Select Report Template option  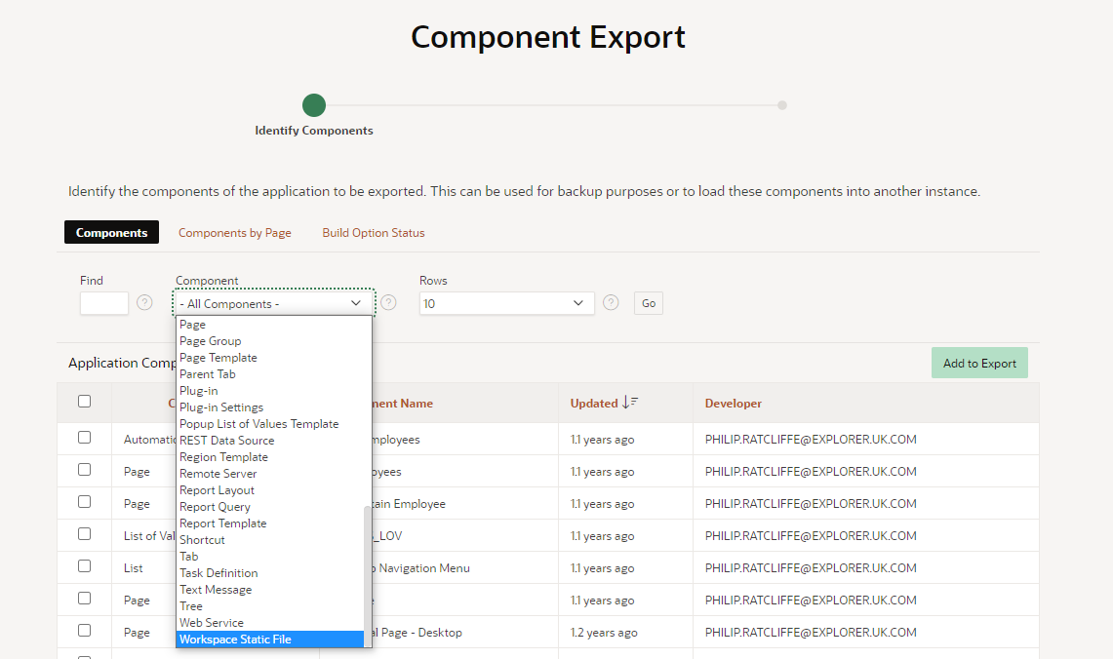point(270,523)
